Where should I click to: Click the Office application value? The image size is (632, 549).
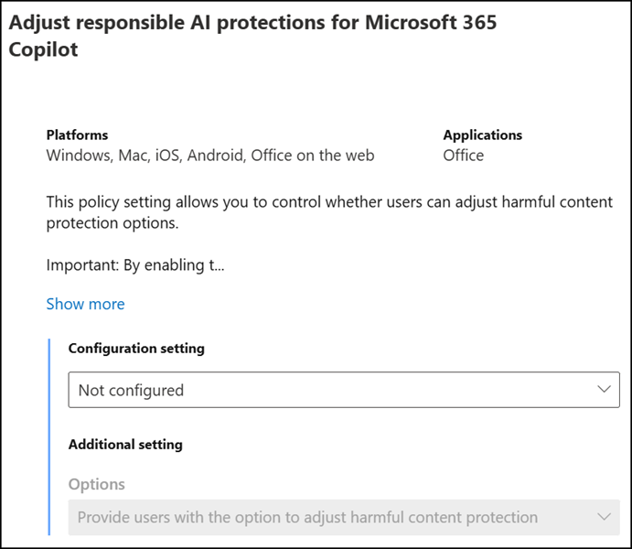[x=463, y=156]
